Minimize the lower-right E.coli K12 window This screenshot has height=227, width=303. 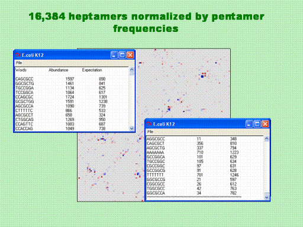[249, 124]
